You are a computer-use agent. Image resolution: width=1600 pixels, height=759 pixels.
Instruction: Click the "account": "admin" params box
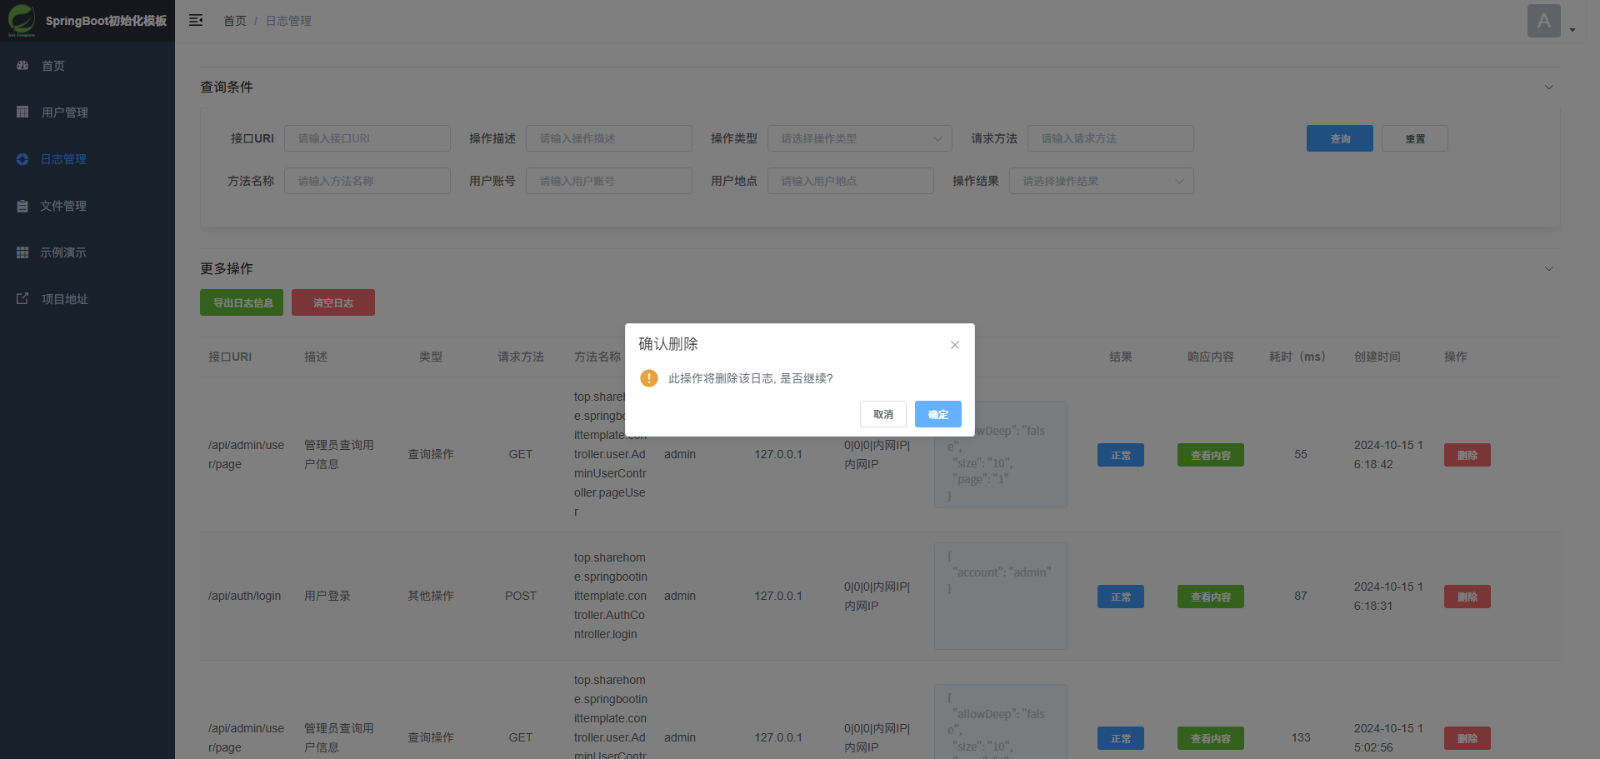(1001, 597)
